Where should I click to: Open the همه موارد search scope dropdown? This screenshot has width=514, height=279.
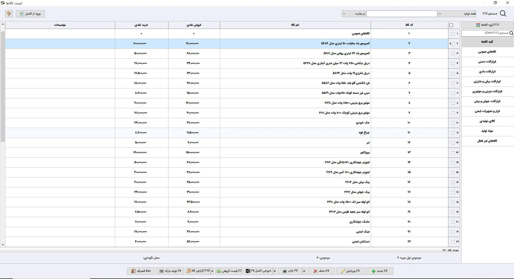click(457, 14)
